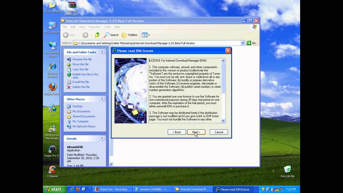Switch to answerxCHANNEL taskbar button
Viewport: 343px width, 193px height.
tap(153, 189)
